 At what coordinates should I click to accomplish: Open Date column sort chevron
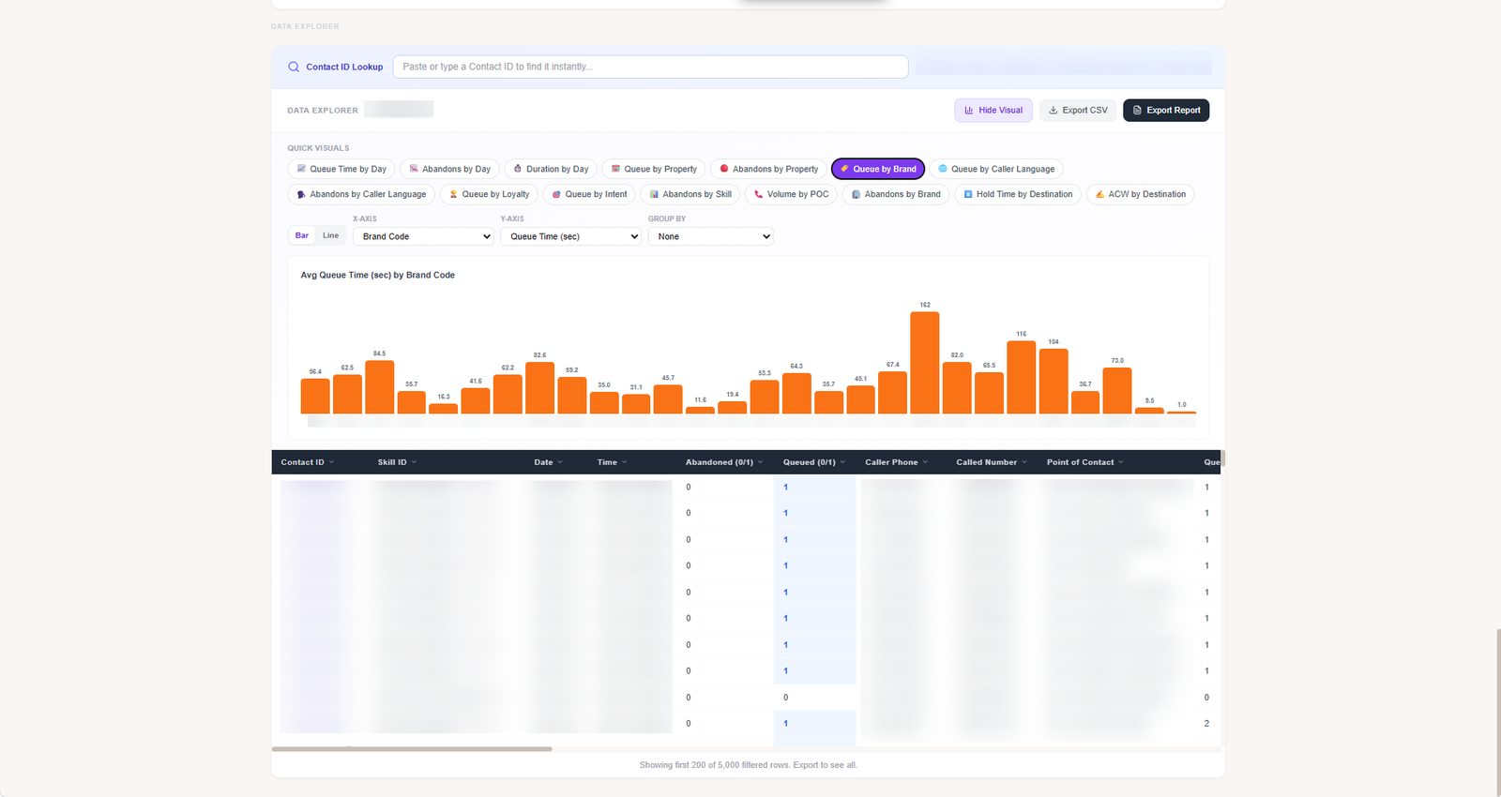point(560,462)
